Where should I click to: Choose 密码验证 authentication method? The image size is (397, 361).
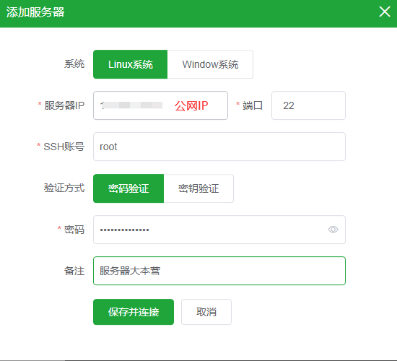pos(128,188)
